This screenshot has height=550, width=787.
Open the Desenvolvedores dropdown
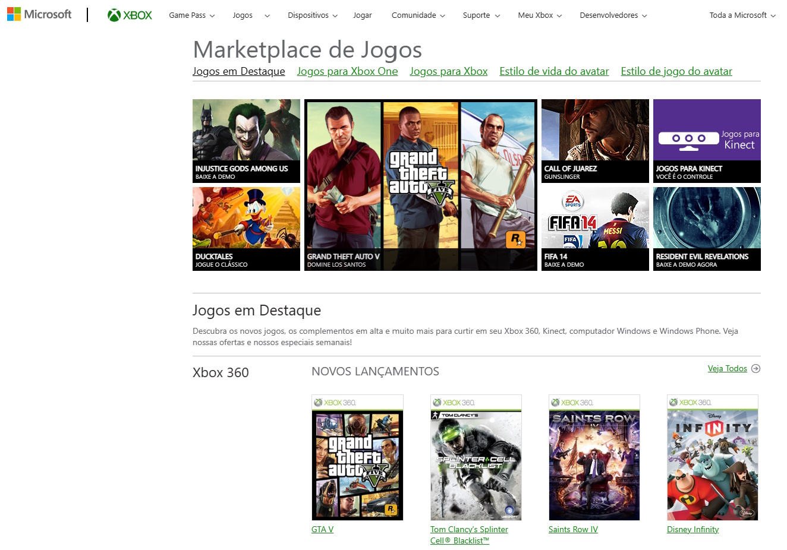click(613, 15)
